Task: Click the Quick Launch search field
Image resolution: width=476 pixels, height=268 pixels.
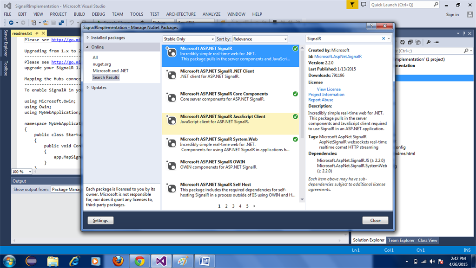Action: click(x=404, y=5)
